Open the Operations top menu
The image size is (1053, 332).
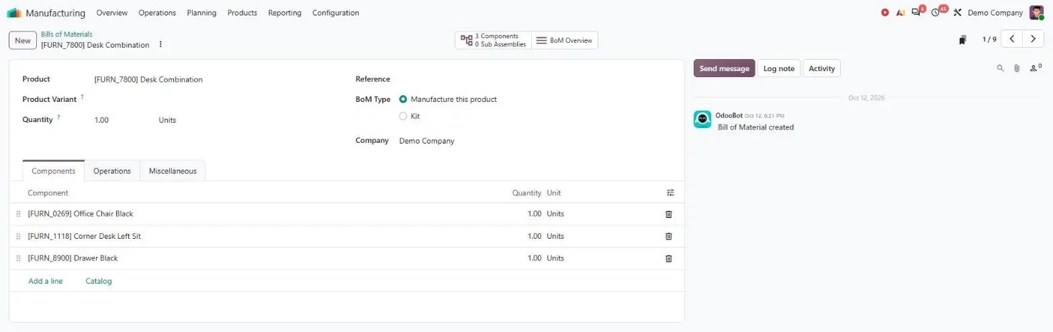coord(157,13)
